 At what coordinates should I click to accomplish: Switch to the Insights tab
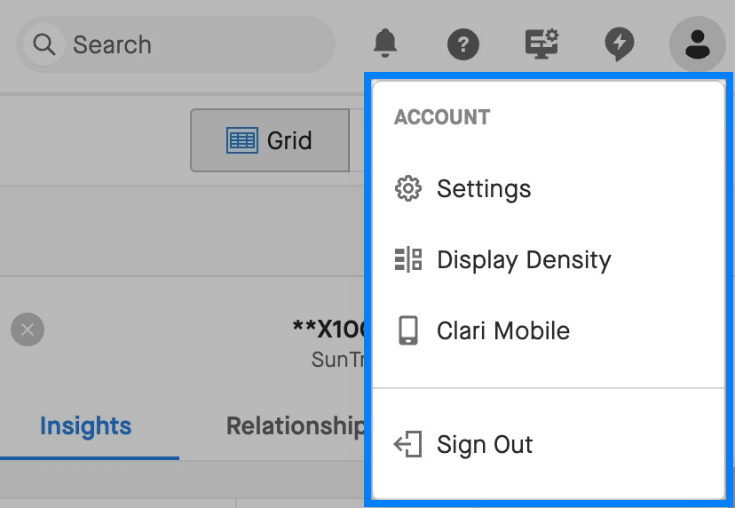(x=86, y=426)
